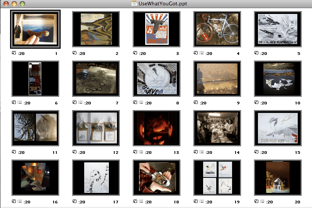Viewport: 312px width, 208px height.
Task: Click the animation icon under slide 4
Action: coord(202,53)
